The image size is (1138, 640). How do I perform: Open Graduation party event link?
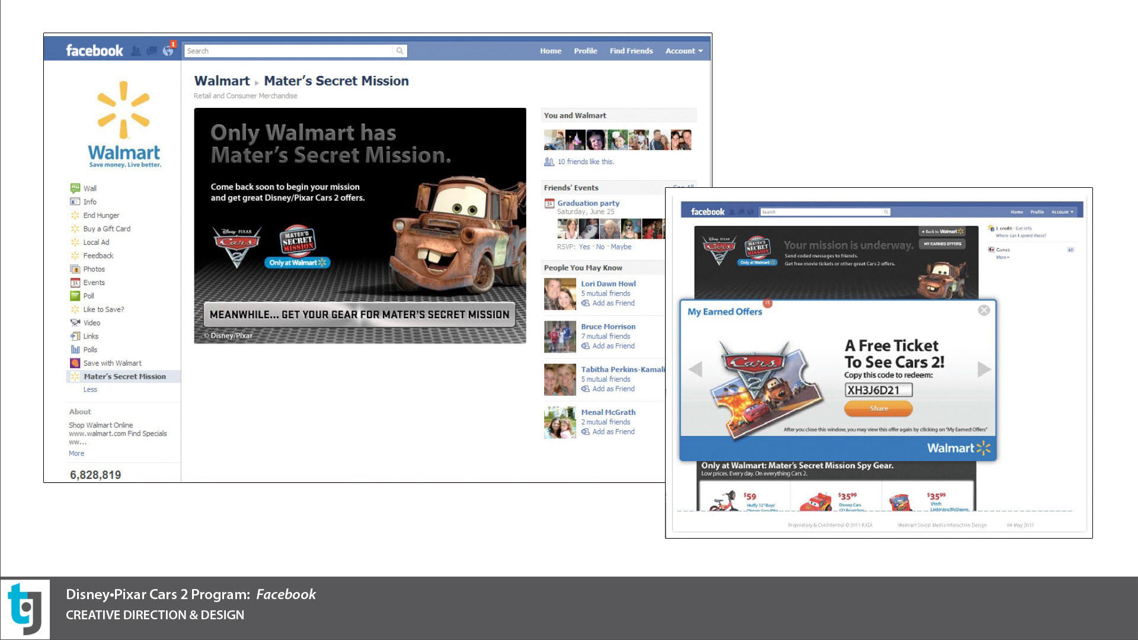(588, 203)
